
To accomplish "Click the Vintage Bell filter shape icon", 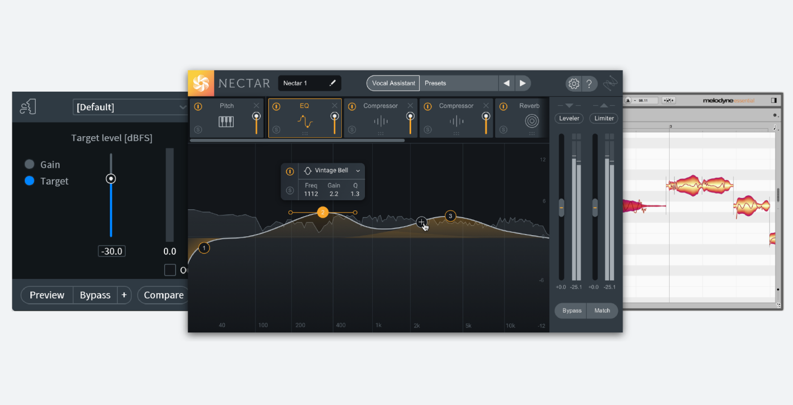I will 308,171.
